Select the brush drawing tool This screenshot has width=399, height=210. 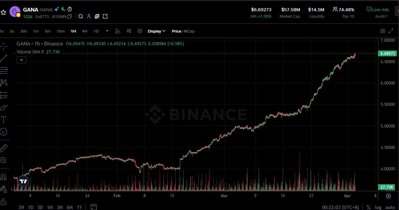tap(3, 107)
